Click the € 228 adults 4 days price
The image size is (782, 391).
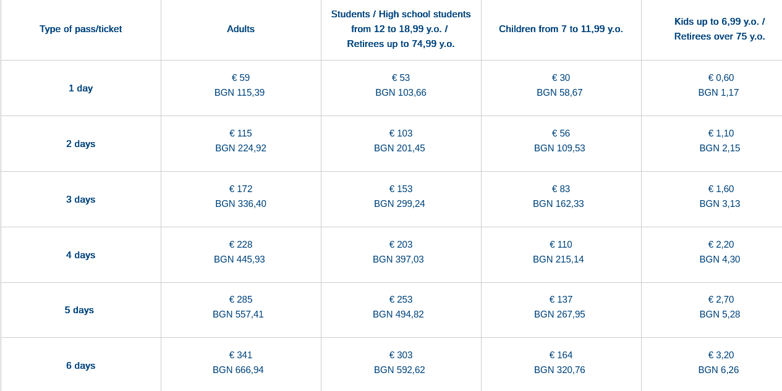(240, 245)
